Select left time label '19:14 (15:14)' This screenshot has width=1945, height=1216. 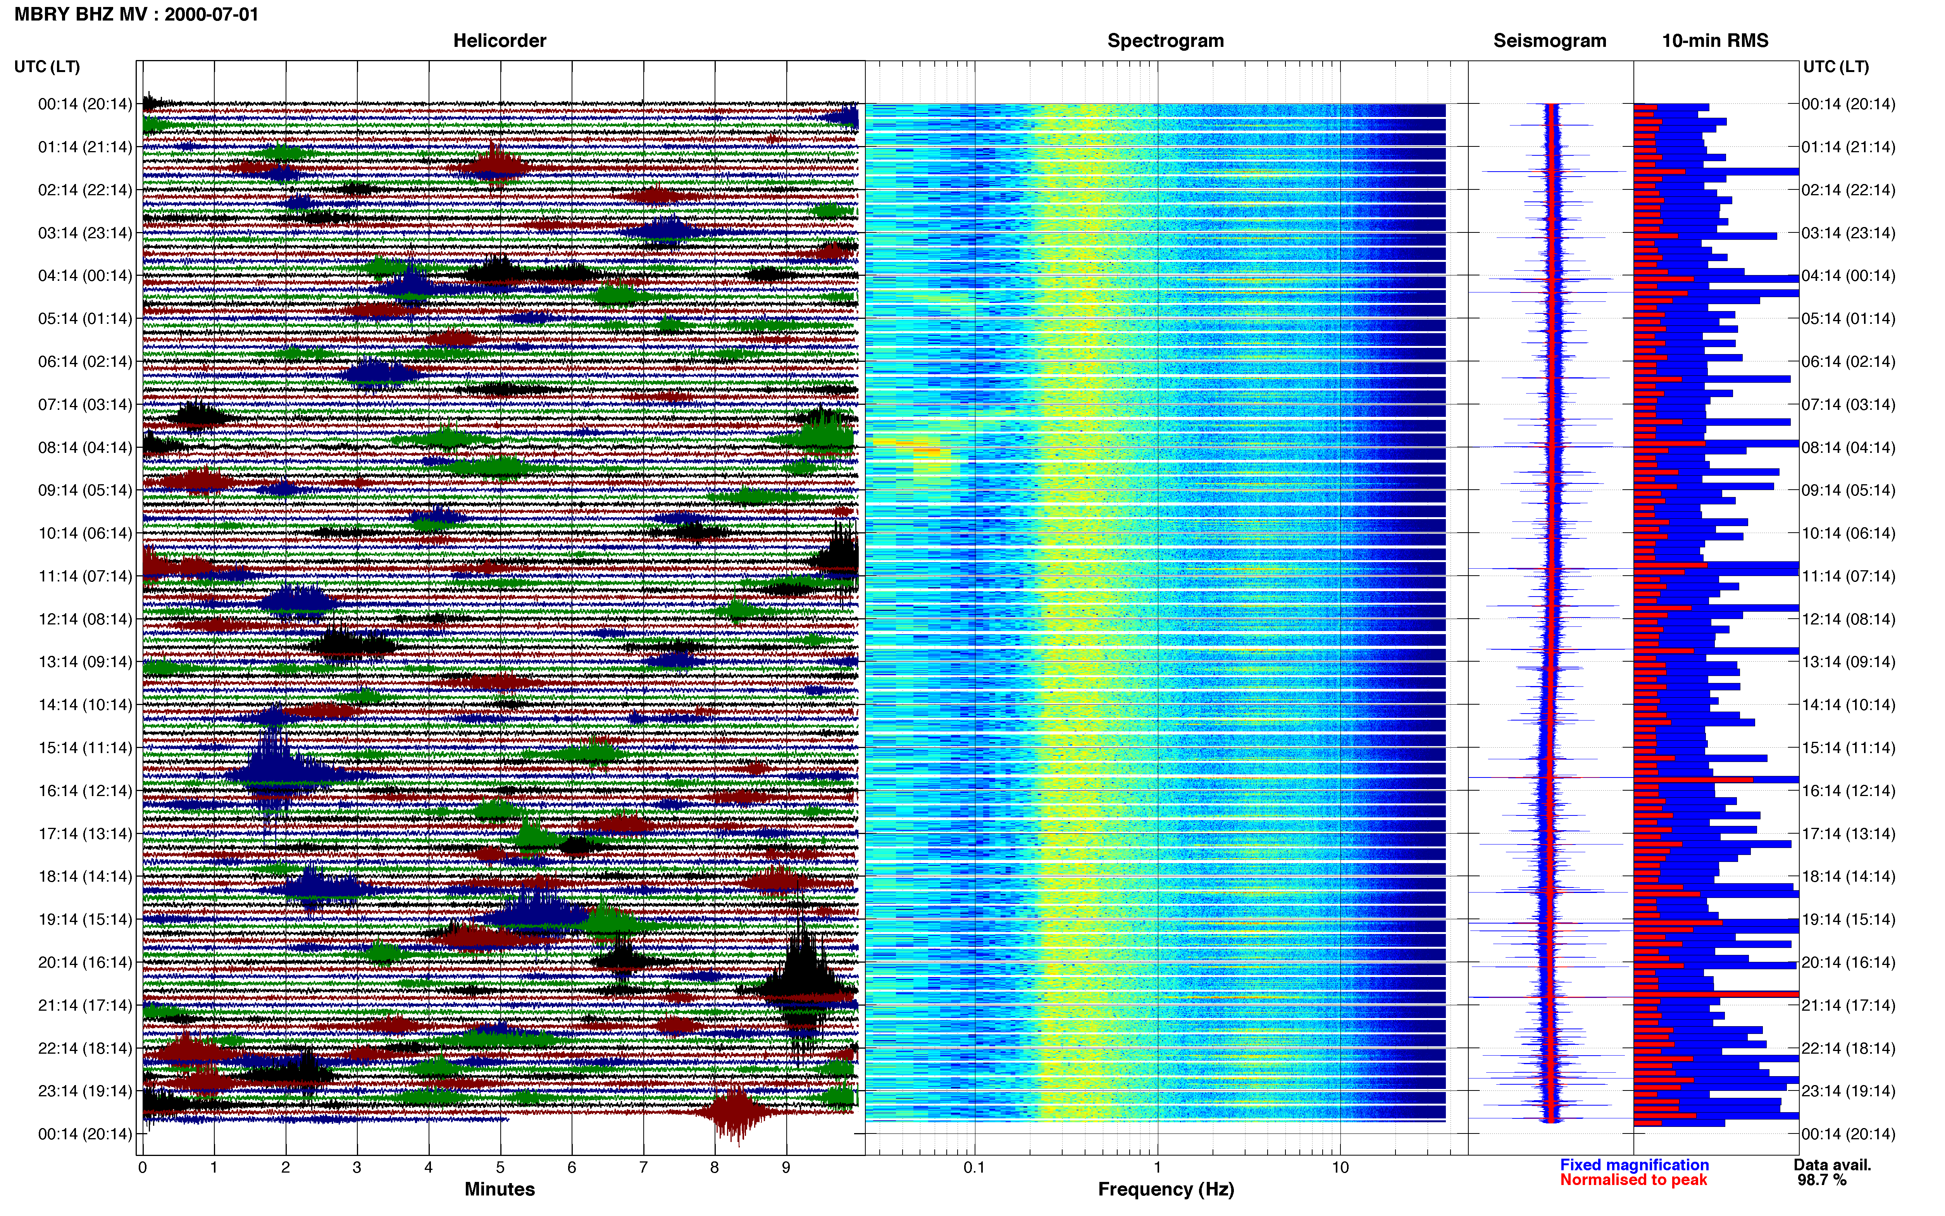[84, 918]
